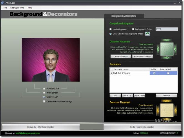
Task: Expand the Dark Suit & Tie.png row arrow
Action: 111,73
